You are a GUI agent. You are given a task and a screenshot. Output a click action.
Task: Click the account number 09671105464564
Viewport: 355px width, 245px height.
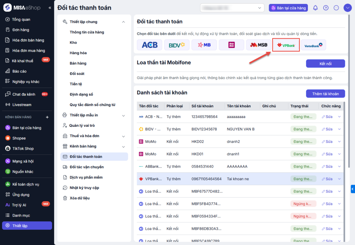[x=207, y=179]
